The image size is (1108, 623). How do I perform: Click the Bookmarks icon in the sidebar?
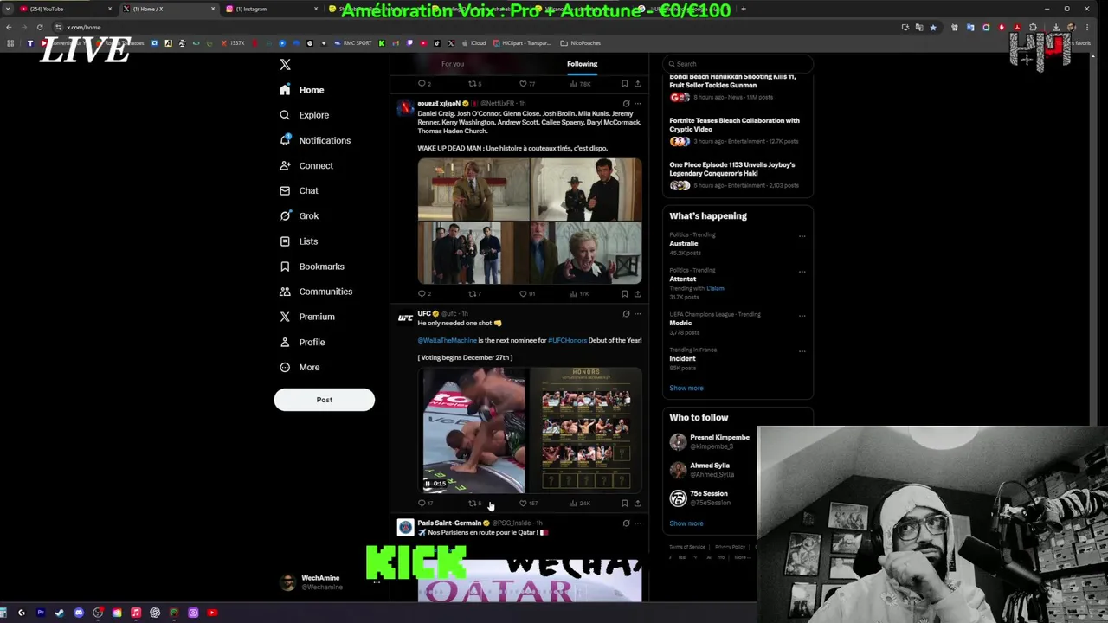click(285, 267)
